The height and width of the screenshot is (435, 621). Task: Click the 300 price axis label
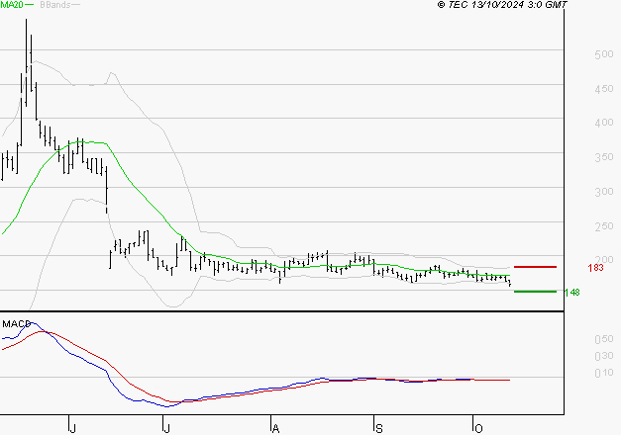(x=604, y=192)
